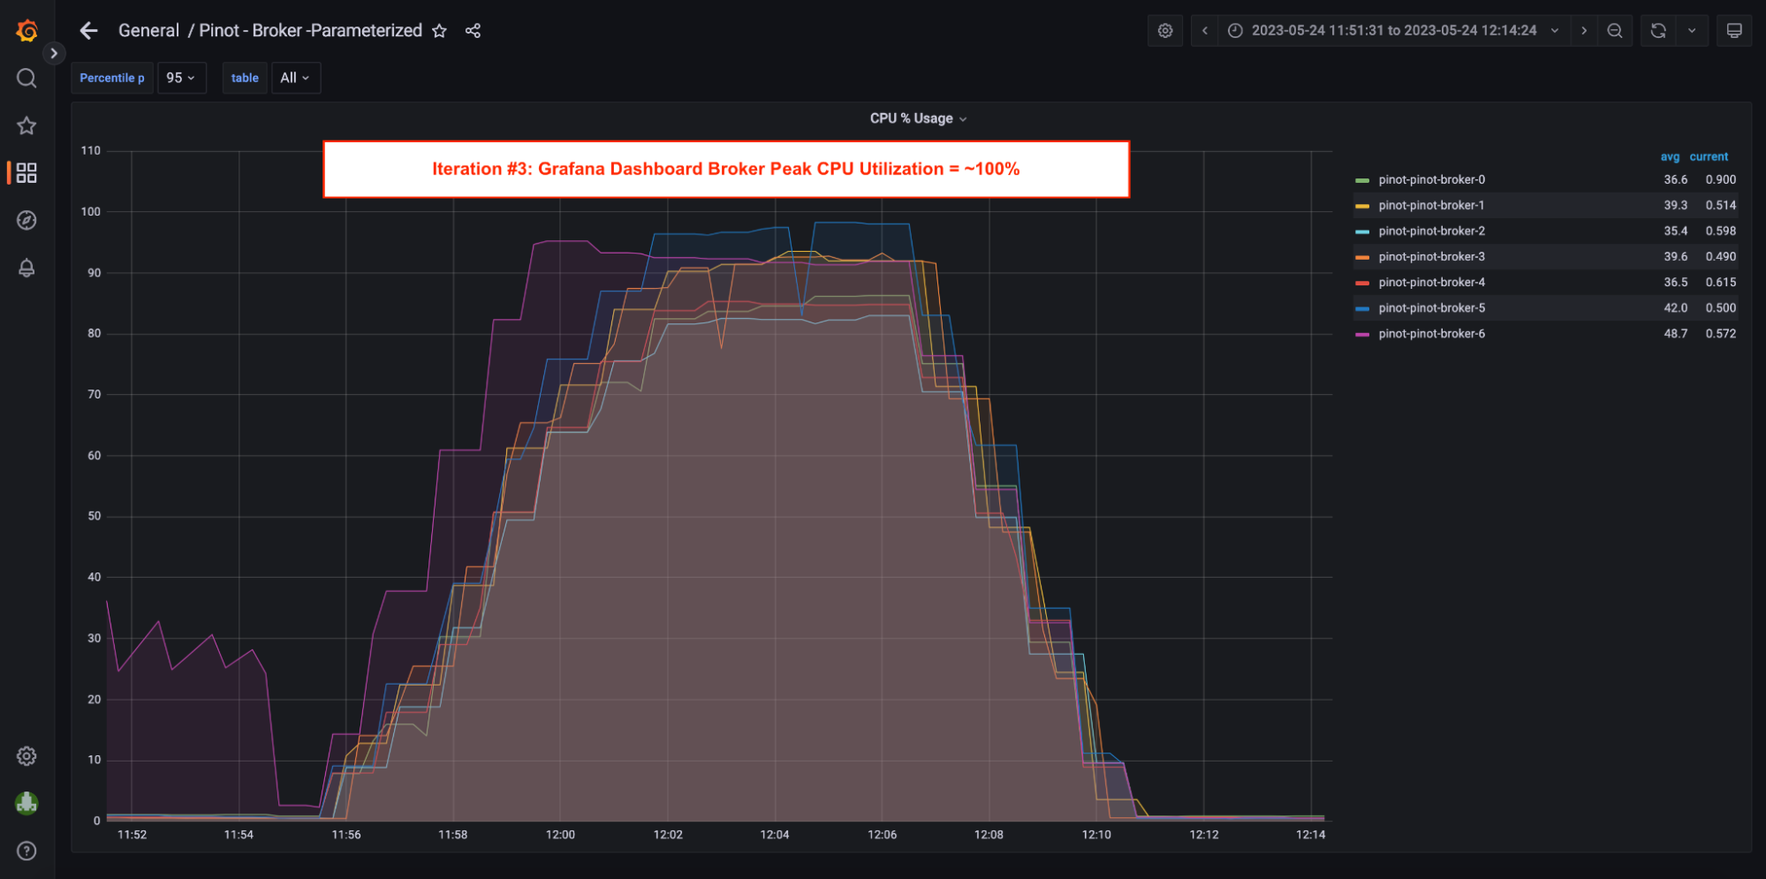Click the table variable label

pos(245,78)
